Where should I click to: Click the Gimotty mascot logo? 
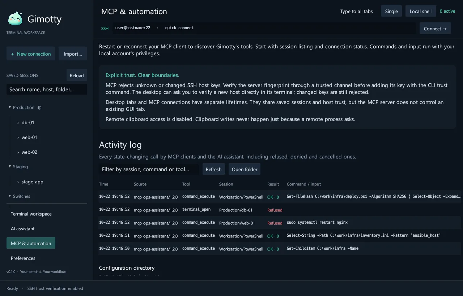15,19
